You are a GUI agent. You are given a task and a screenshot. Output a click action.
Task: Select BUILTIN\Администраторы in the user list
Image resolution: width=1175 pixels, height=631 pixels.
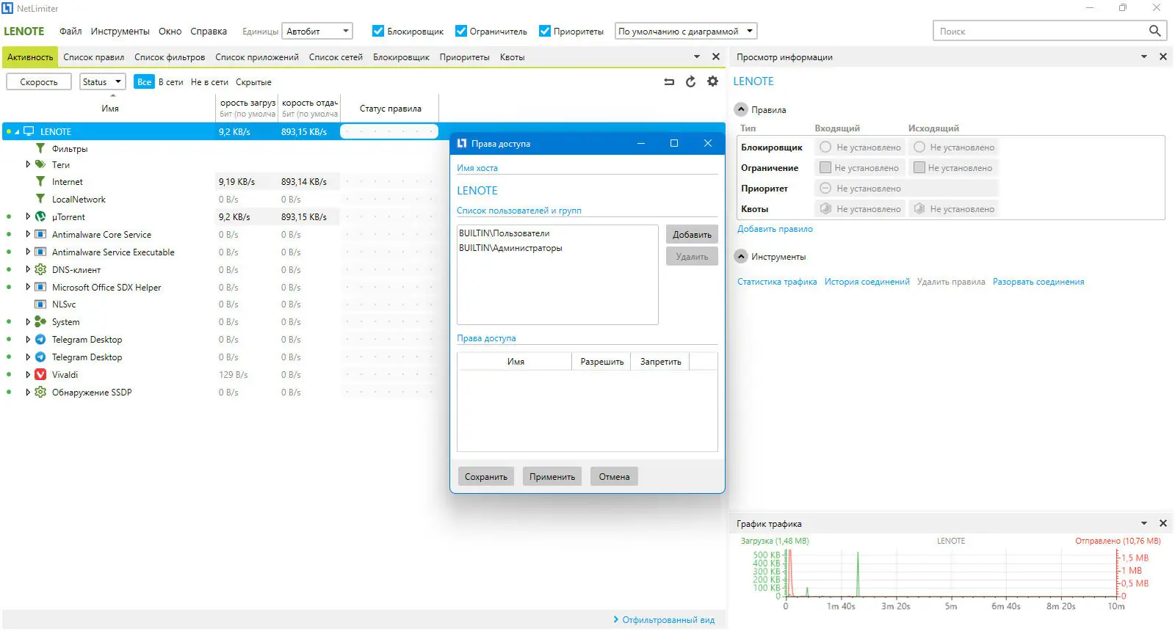coord(510,248)
